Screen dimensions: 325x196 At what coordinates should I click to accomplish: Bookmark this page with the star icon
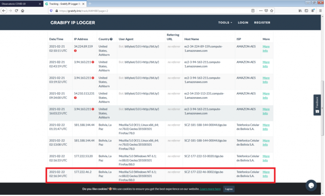272,10
